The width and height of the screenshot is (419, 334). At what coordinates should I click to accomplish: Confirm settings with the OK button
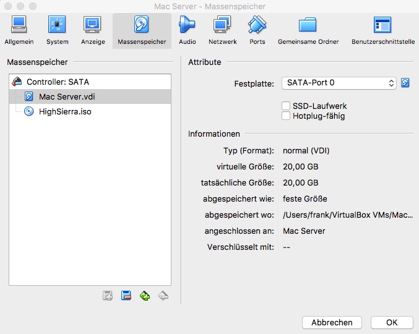(392, 322)
